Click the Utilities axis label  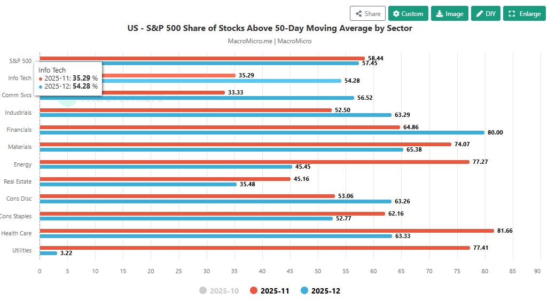click(22, 250)
